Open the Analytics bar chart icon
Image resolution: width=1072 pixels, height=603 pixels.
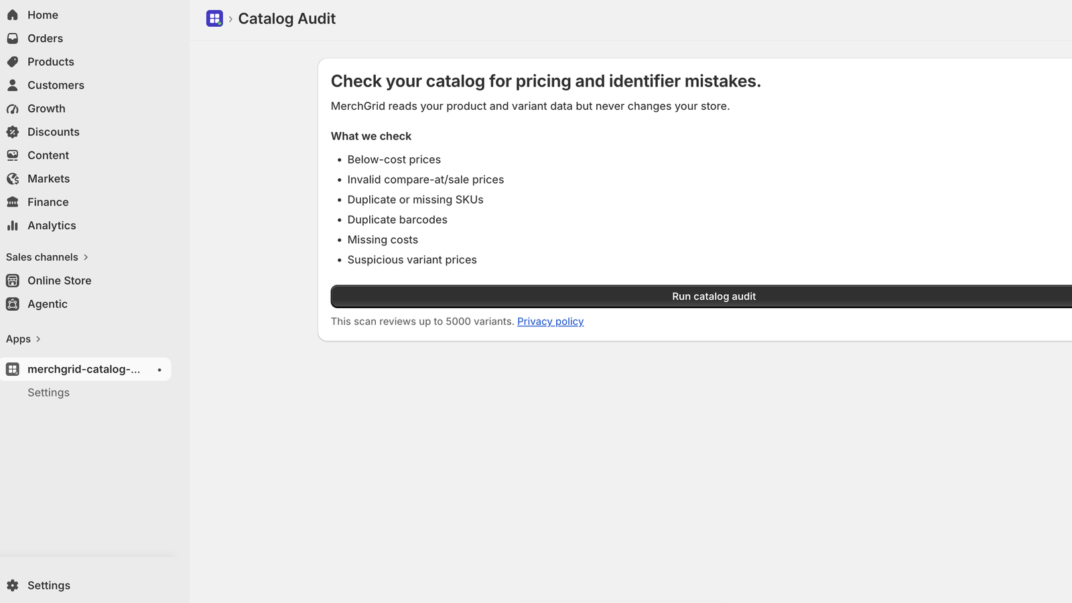13,226
